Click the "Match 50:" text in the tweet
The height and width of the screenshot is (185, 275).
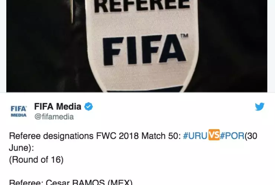161,136
